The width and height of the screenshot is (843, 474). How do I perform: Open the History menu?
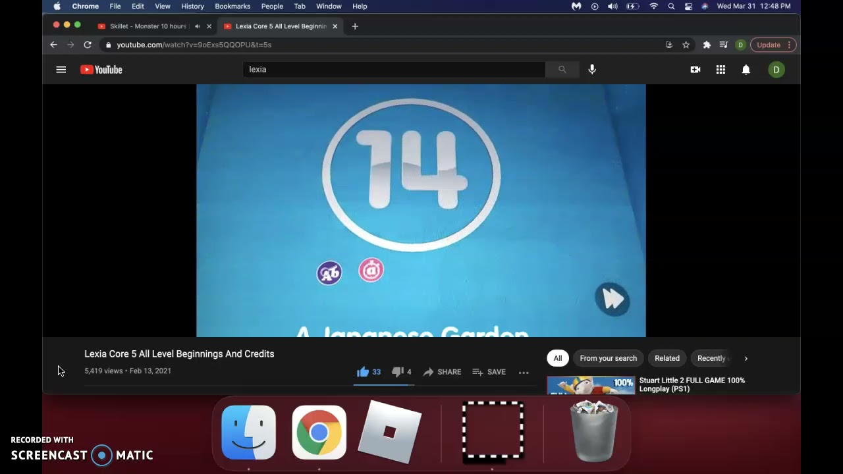coord(192,7)
